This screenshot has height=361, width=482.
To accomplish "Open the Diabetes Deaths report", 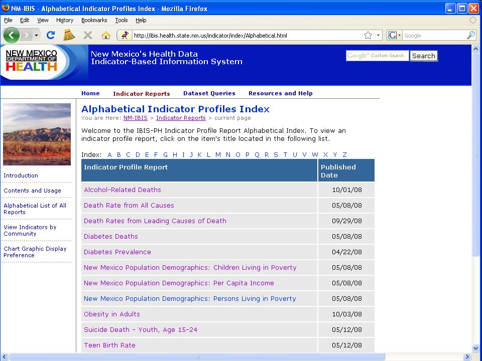I will (x=110, y=236).
